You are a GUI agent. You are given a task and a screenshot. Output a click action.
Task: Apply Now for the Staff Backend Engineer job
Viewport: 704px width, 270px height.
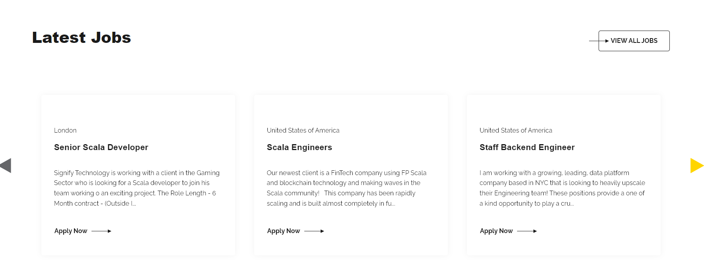pos(496,231)
